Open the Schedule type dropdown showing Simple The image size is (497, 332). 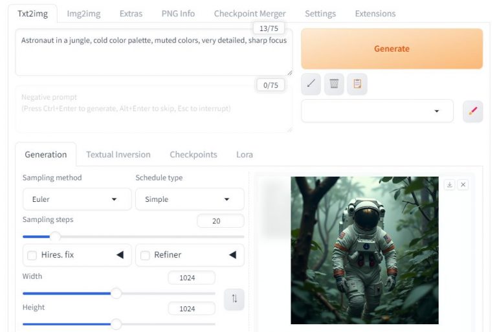click(190, 199)
